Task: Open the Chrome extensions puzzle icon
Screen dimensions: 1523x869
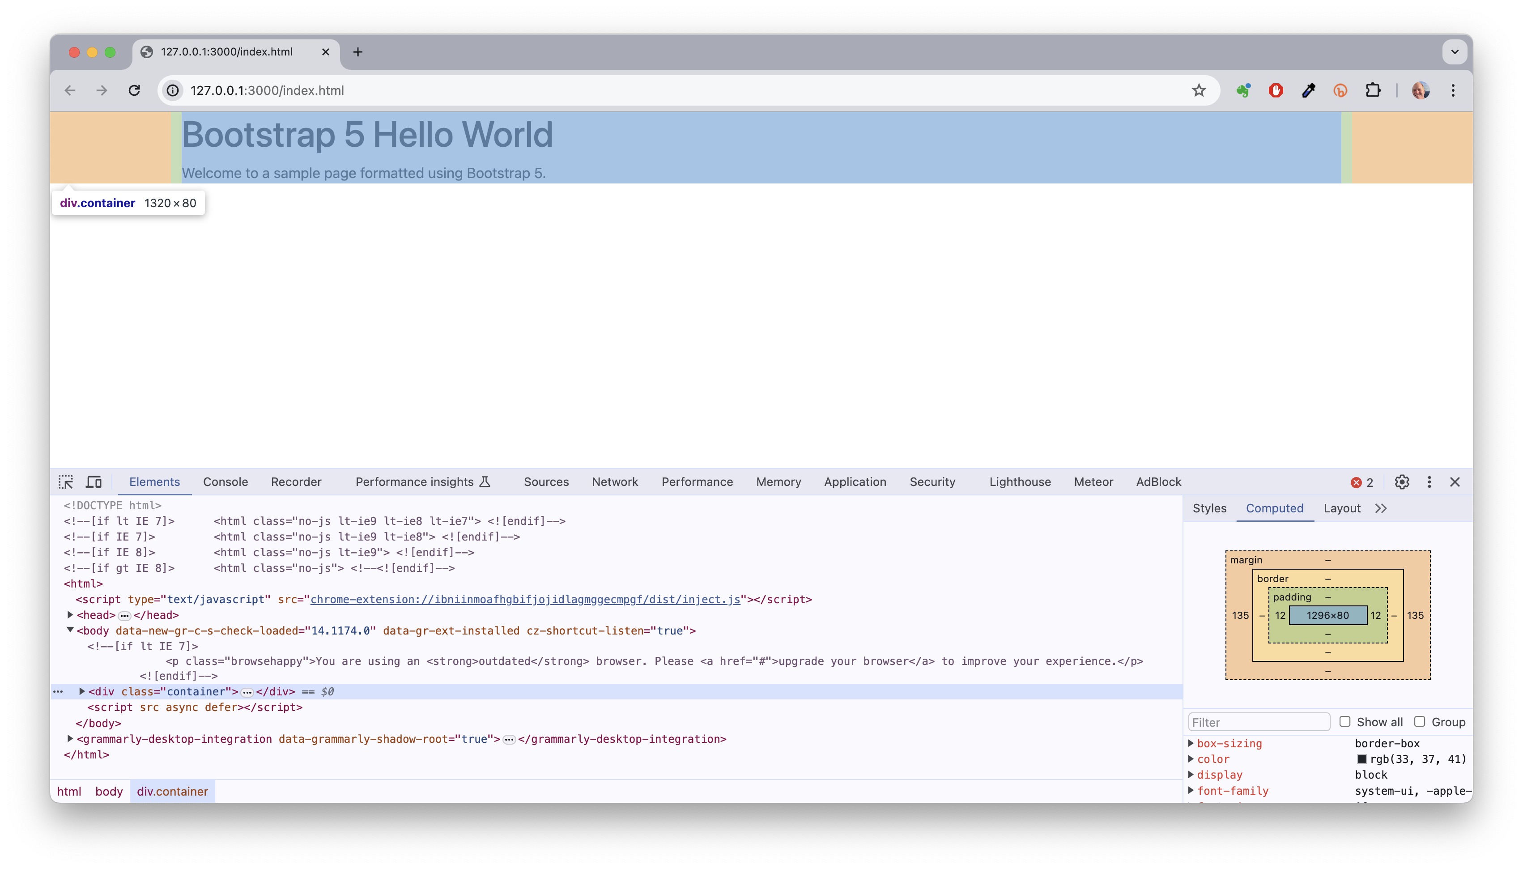Action: (x=1373, y=90)
